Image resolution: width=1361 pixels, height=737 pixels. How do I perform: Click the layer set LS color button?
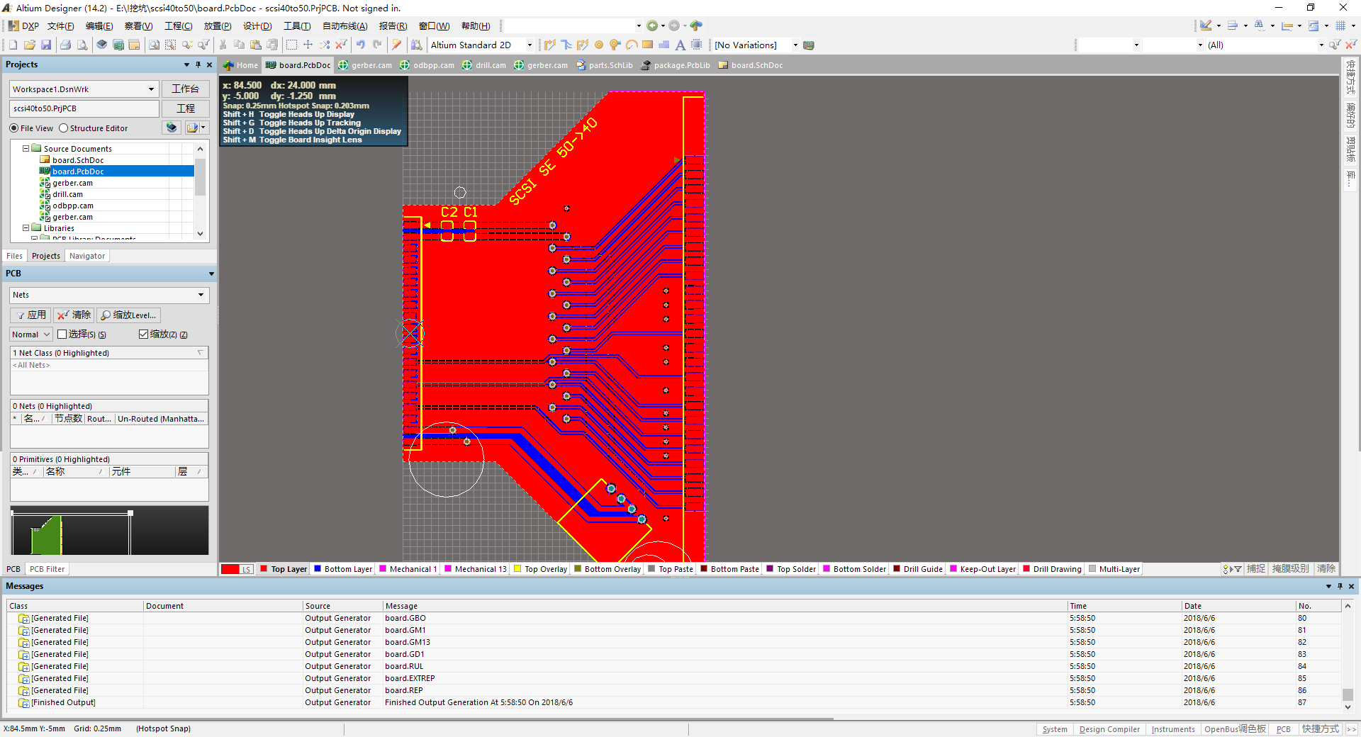coord(237,569)
